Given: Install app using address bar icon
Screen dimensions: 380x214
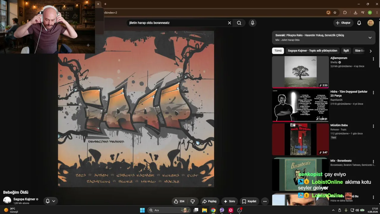Looking at the screenshot, I should click(x=328, y=12).
